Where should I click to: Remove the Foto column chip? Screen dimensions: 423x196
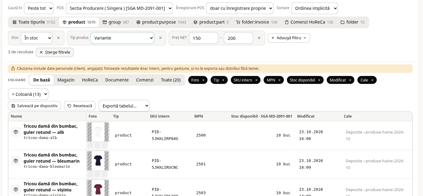203,80
